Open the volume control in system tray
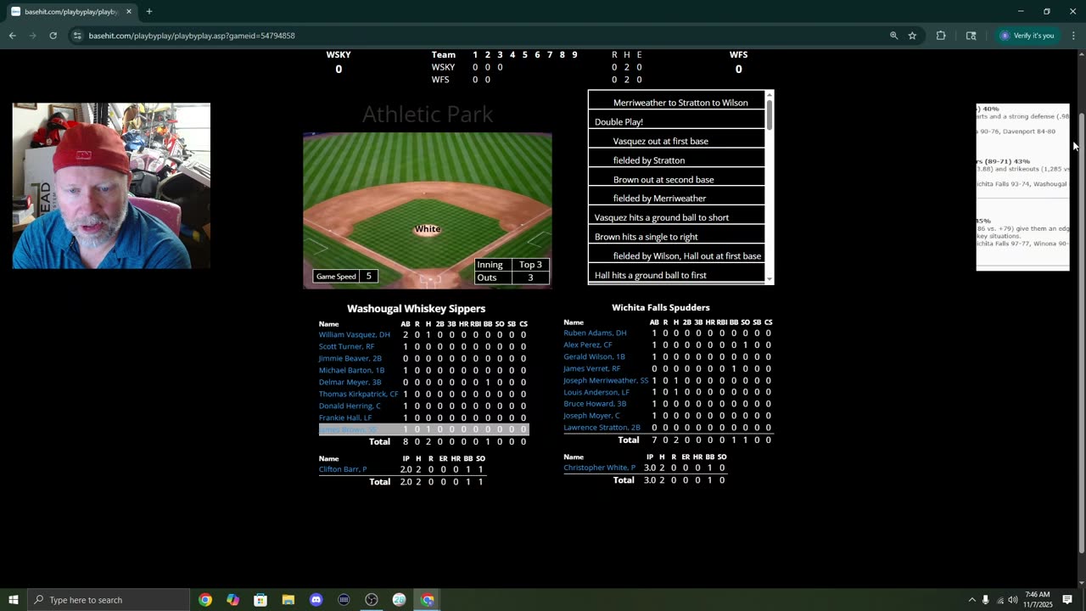Viewport: 1086px width, 611px height. (1013, 600)
